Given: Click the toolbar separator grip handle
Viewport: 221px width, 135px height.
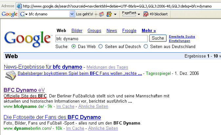Looking at the screenshot, I should [96, 14].
